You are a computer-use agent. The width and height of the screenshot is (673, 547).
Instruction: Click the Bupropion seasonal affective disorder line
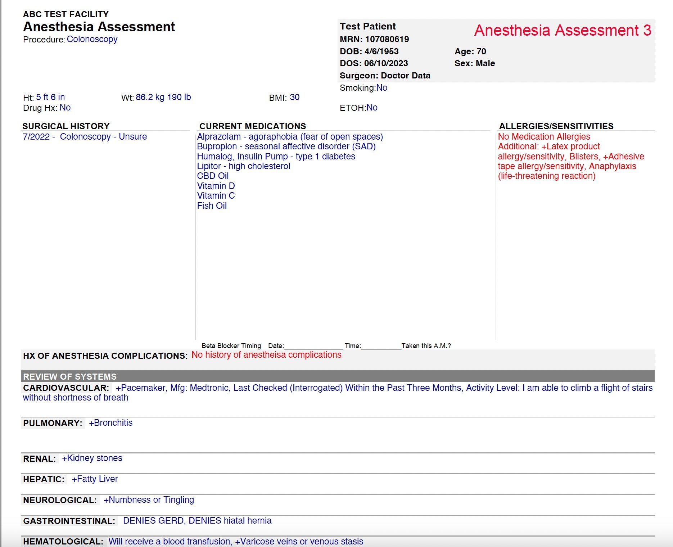(x=286, y=146)
